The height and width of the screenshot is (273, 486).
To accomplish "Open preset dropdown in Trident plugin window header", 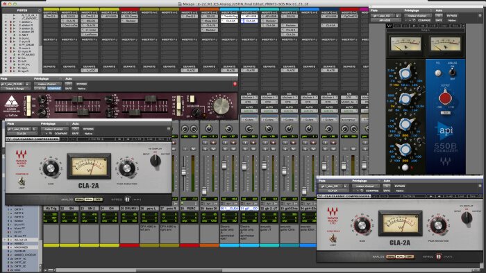I will coord(47,84).
